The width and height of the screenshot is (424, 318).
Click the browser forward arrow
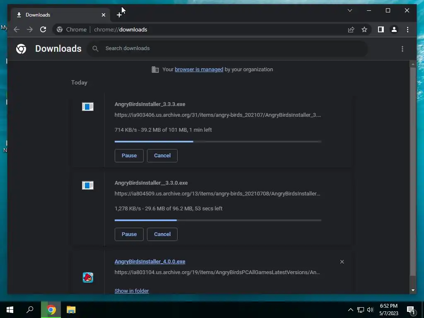(30, 29)
